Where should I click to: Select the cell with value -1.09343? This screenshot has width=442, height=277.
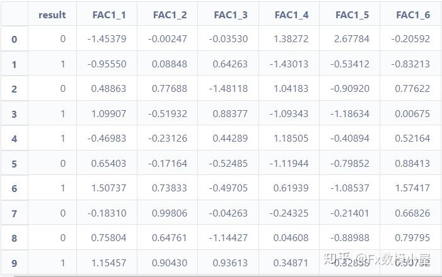(291, 114)
